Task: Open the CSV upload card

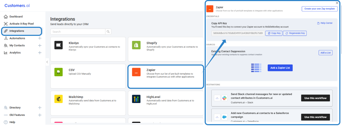Action: pyautogui.click(x=88, y=76)
